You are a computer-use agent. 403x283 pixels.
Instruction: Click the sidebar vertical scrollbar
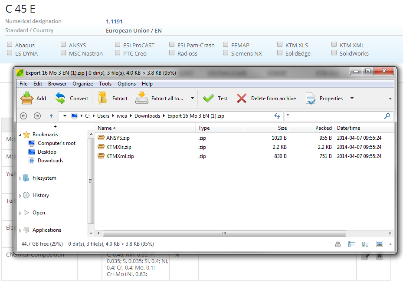(91, 181)
